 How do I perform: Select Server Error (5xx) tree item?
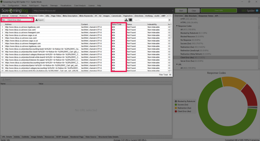point(192,61)
